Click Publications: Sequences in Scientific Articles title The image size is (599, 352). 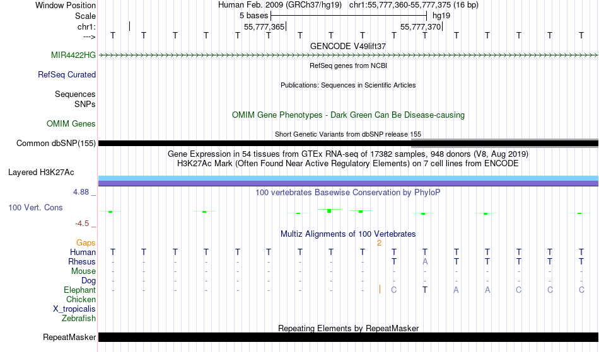pos(348,85)
